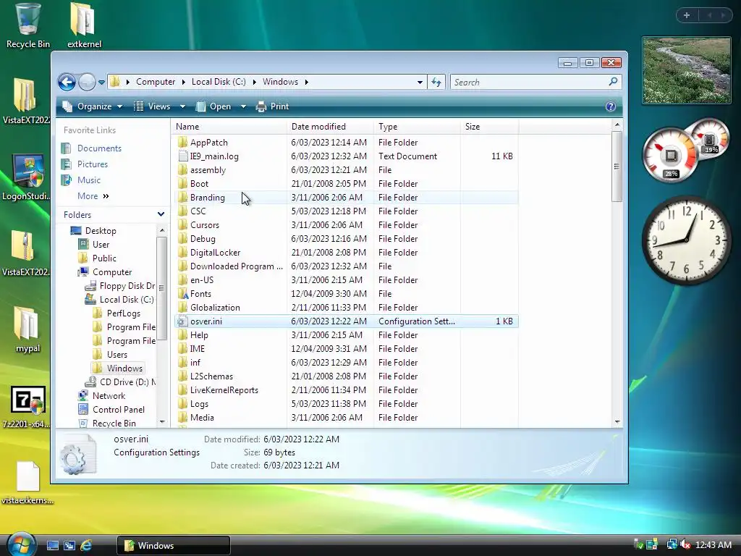
Task: Expand the address bar history dropdown
Action: click(420, 83)
